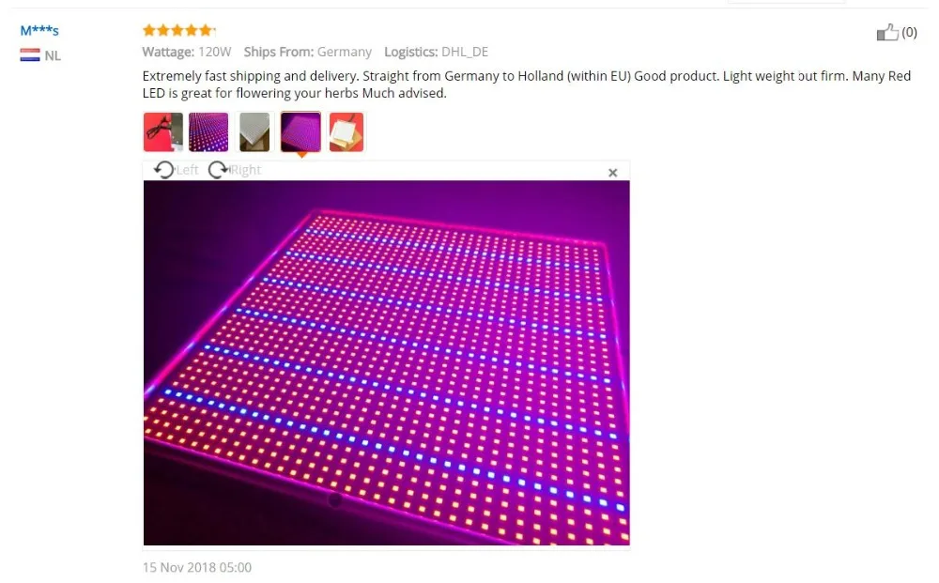Viewport: 939px width, 583px height.
Task: Close the enlarged photo viewer
Action: pos(612,173)
